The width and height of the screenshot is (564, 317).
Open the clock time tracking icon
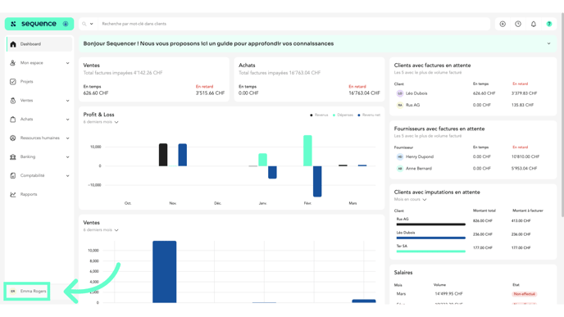518,24
